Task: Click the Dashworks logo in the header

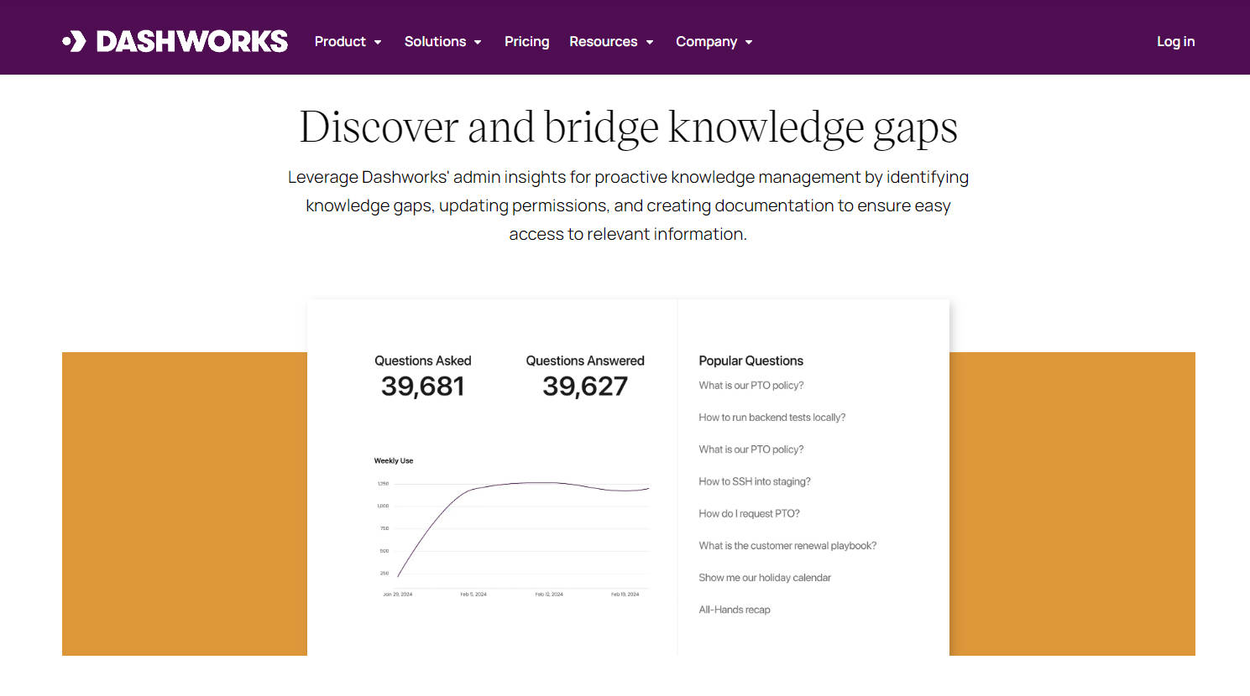Action: [x=175, y=41]
